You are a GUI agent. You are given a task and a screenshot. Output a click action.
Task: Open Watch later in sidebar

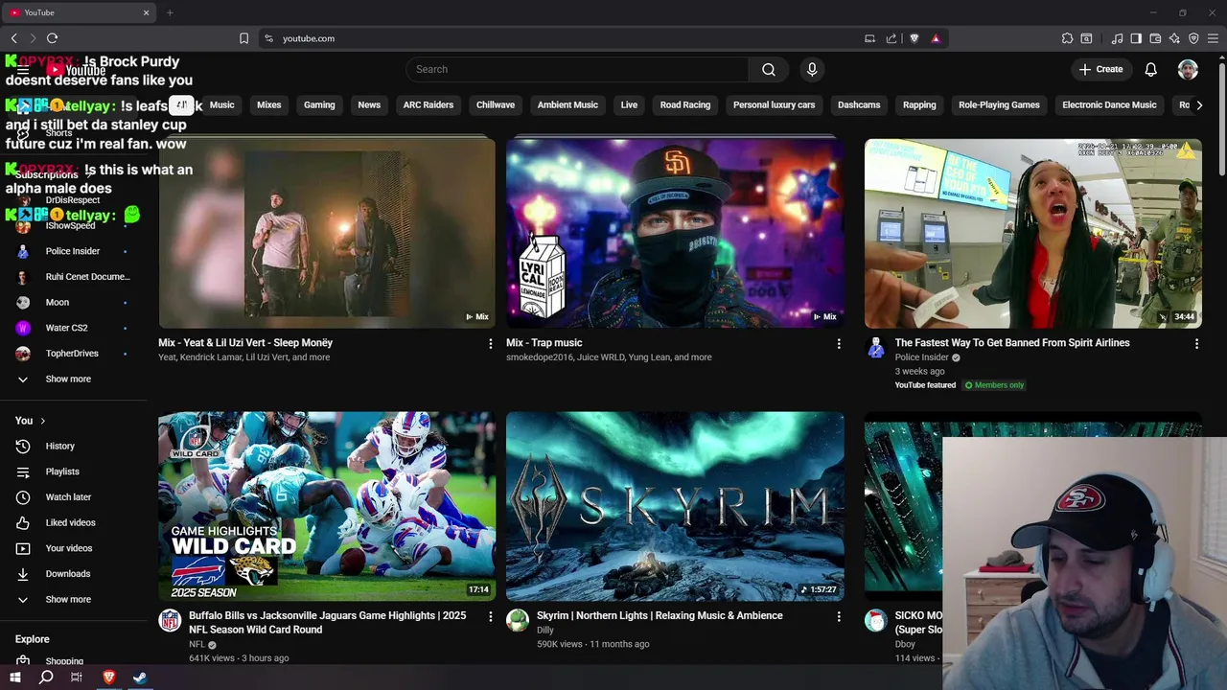[73, 497]
